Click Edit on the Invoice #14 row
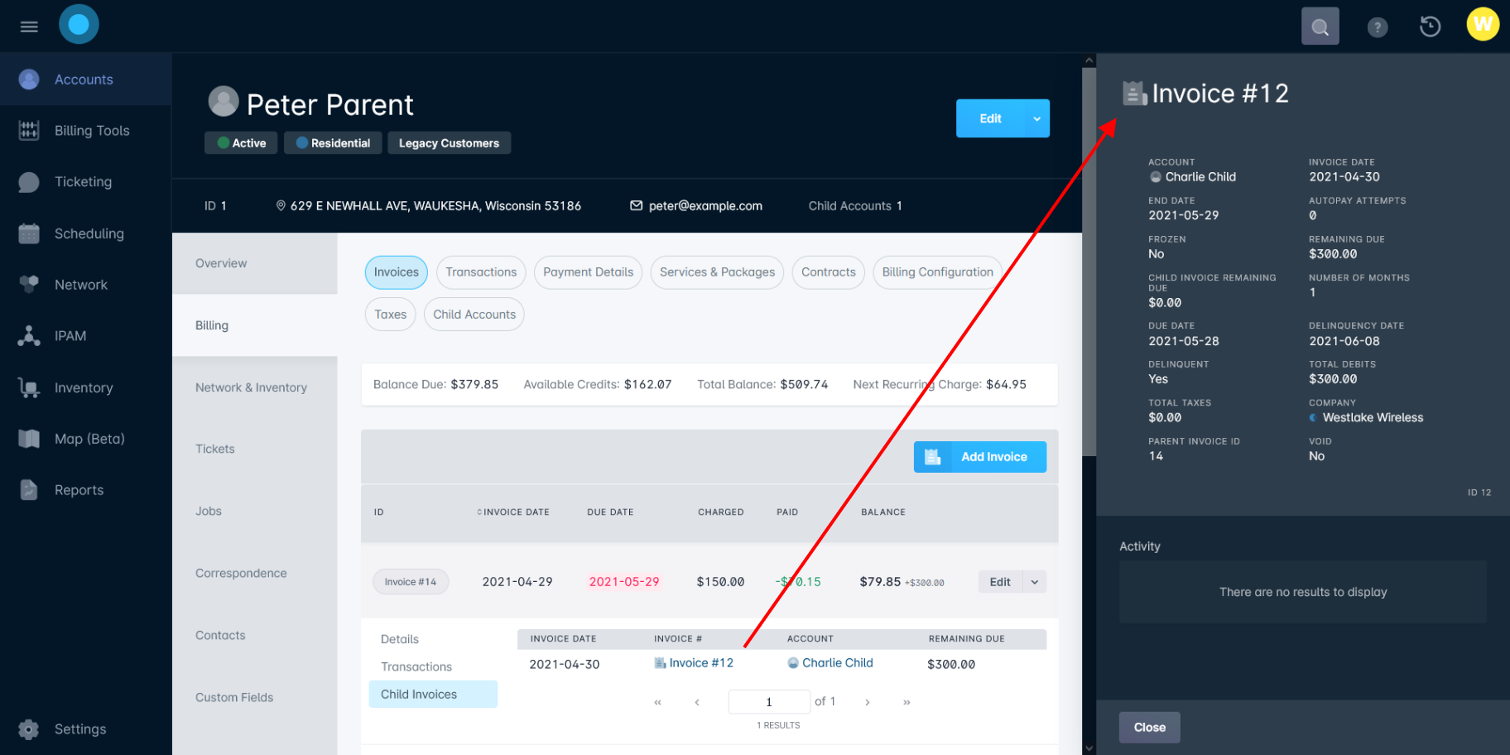 point(1000,582)
